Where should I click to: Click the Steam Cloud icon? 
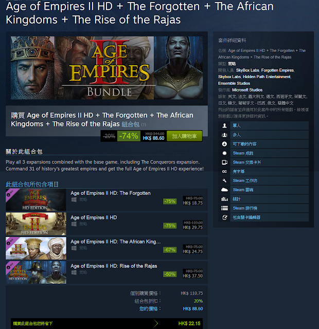(x=224, y=190)
